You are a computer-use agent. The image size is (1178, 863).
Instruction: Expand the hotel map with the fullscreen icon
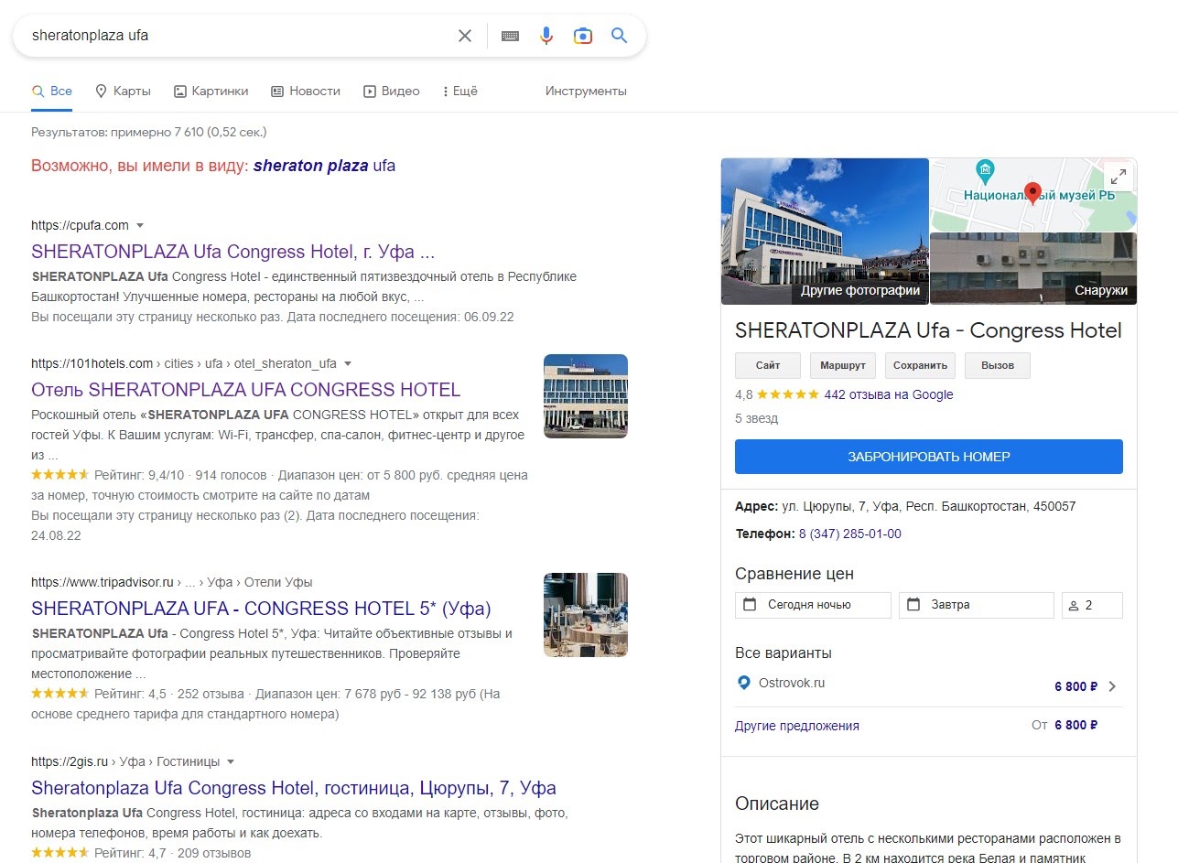point(1118,177)
